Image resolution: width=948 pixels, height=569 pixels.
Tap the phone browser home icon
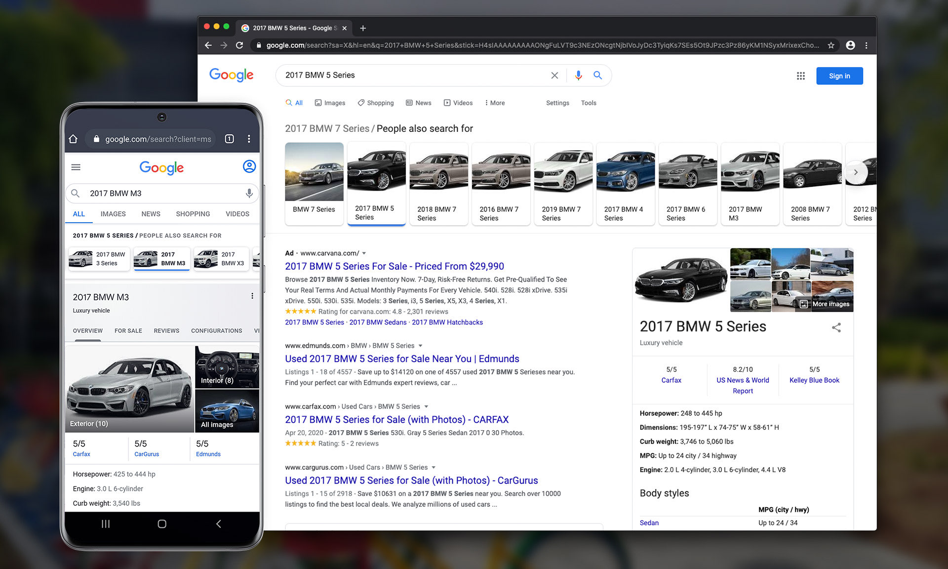tap(73, 139)
